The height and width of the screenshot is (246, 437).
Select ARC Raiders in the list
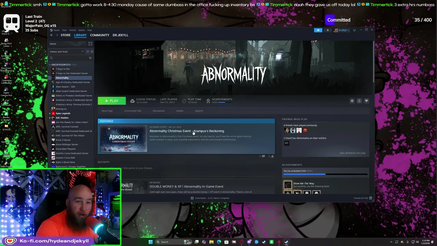(x=62, y=118)
